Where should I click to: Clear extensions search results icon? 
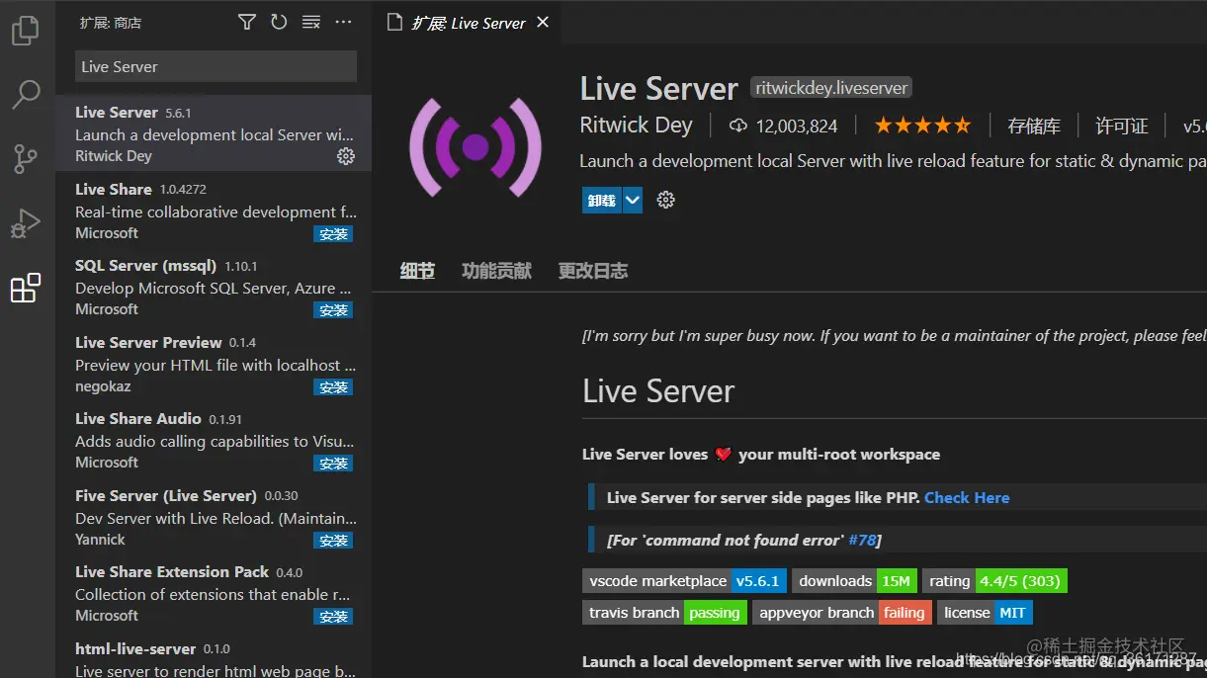tap(310, 22)
